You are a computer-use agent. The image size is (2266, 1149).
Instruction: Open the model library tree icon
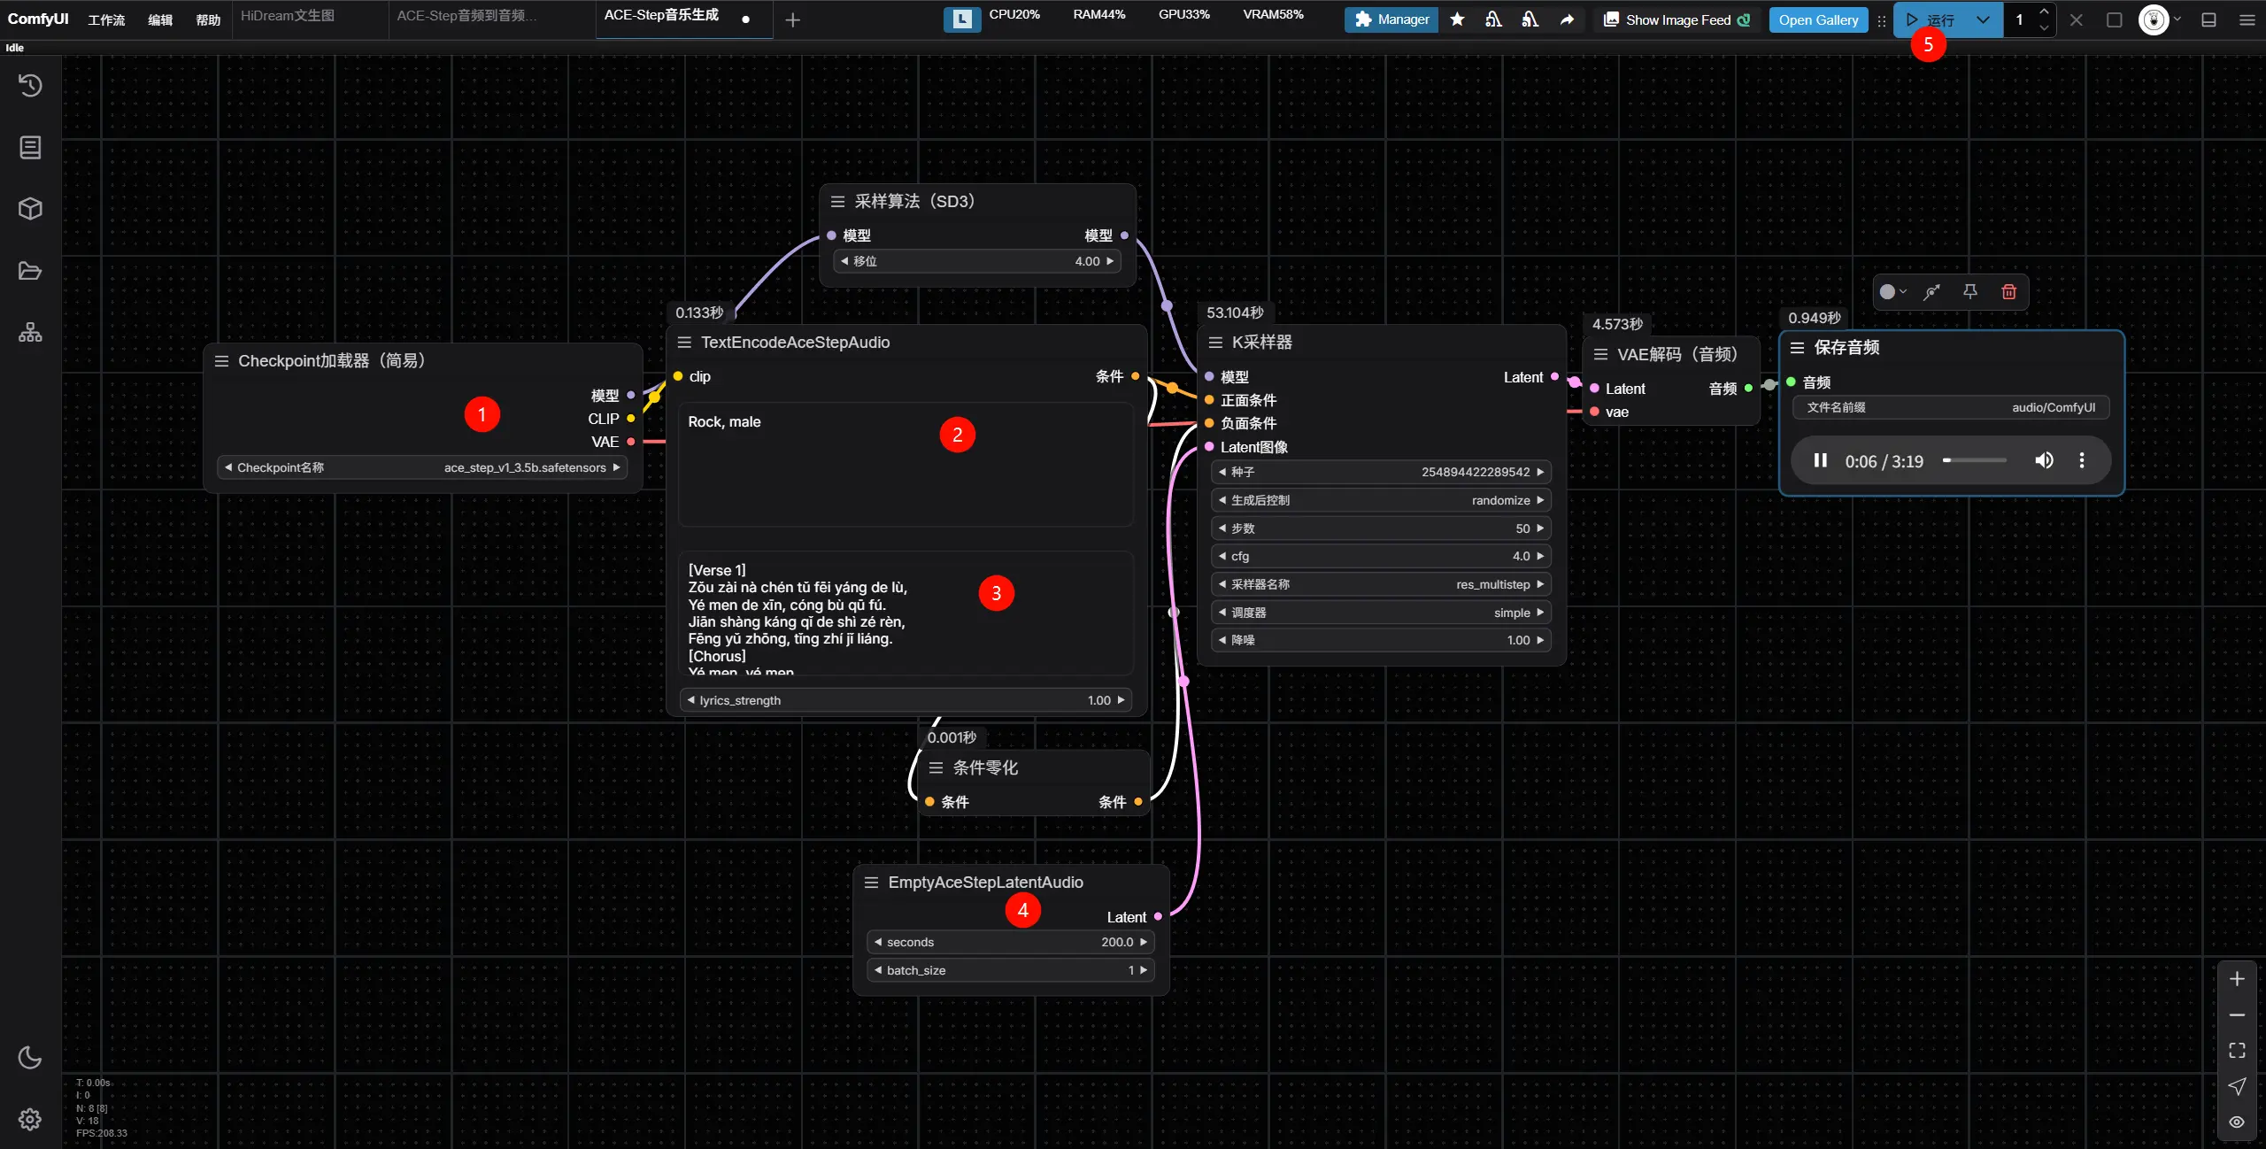[x=30, y=333]
